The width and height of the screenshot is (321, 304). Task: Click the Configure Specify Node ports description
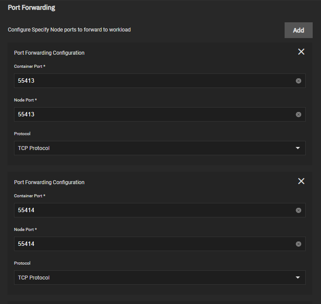pos(69,30)
